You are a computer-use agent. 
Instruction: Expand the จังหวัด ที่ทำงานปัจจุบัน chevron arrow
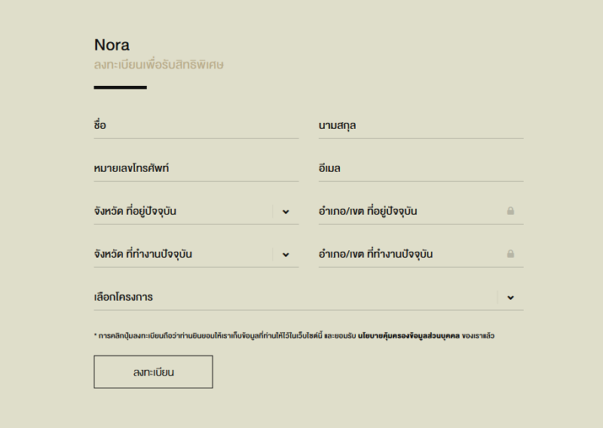pyautogui.click(x=286, y=255)
